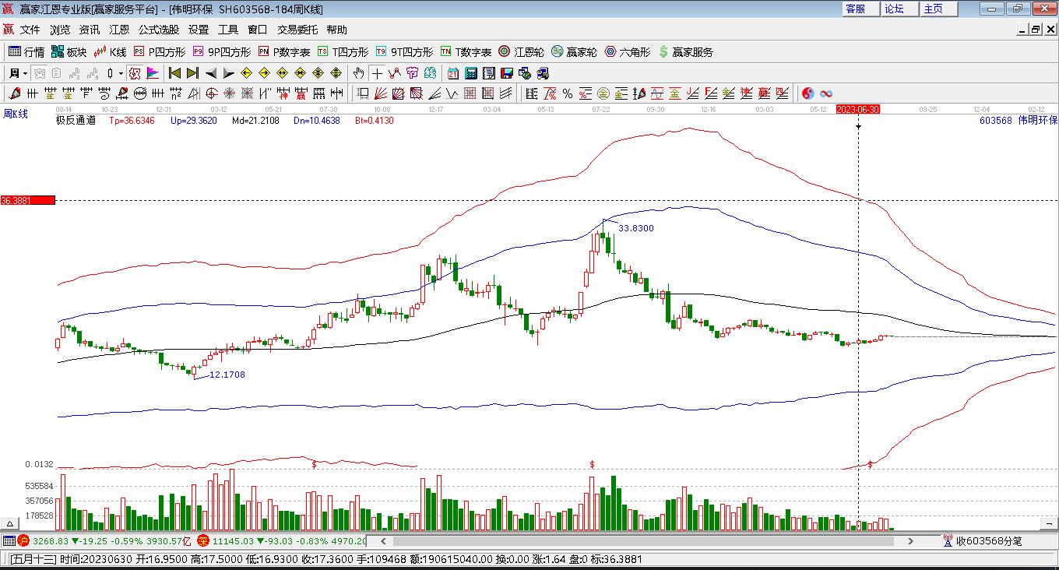Click the 极反通道 indicator name
Image resolution: width=1059 pixels, height=570 pixels.
pyautogui.click(x=76, y=121)
